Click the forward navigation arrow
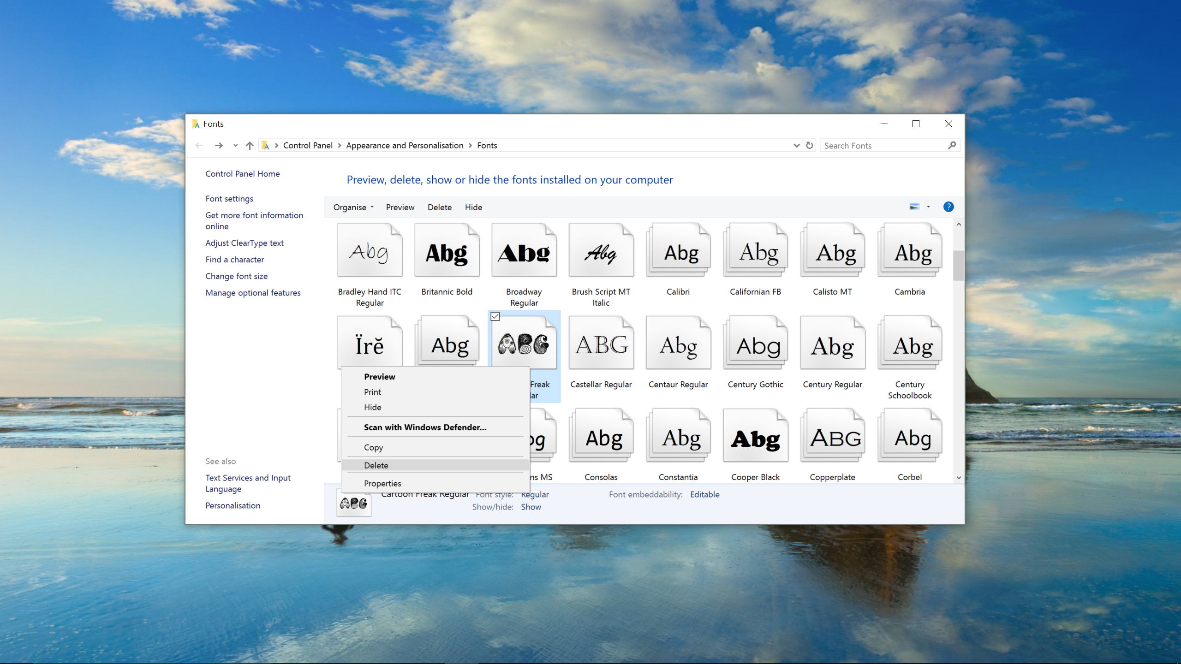Viewport: 1181px width, 664px height. click(219, 145)
